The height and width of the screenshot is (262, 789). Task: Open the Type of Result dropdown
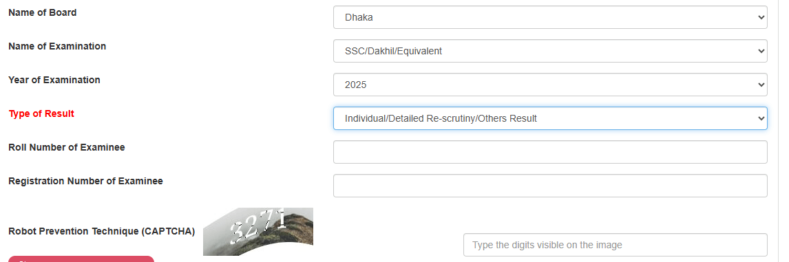(550, 118)
